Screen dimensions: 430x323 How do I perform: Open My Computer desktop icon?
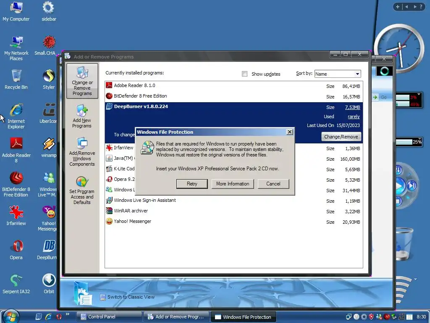pos(16,11)
